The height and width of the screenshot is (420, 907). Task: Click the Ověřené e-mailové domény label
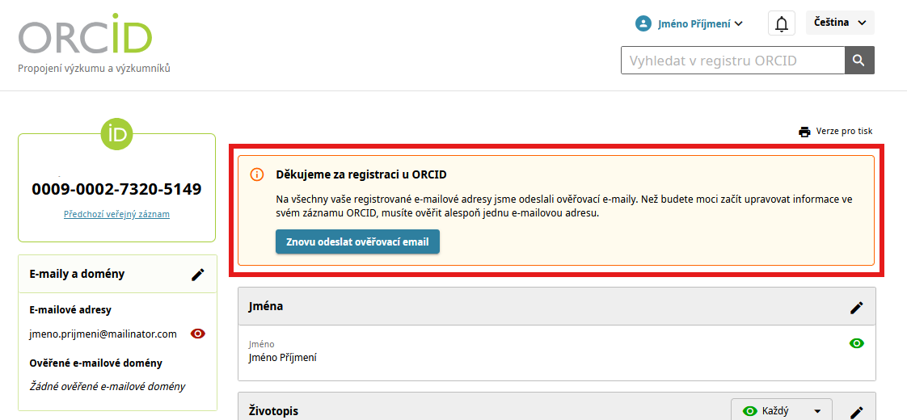click(x=96, y=363)
